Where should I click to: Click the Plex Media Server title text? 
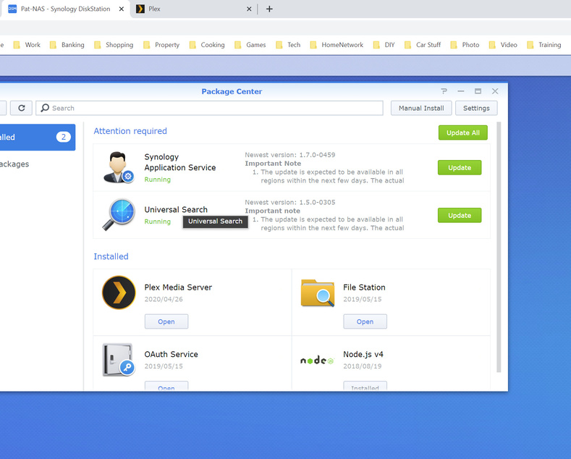click(178, 287)
